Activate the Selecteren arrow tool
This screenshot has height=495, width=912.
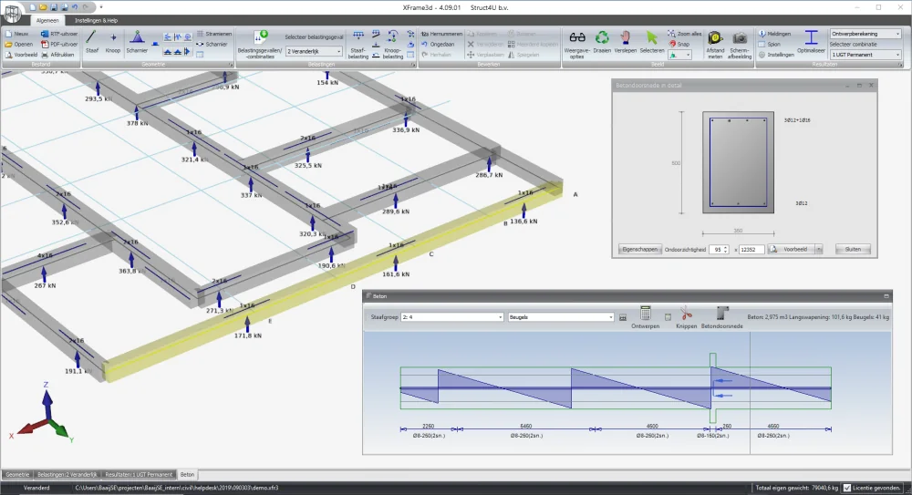(x=652, y=43)
